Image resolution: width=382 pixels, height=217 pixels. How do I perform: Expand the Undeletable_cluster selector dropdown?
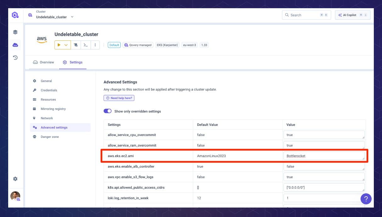coord(72,17)
